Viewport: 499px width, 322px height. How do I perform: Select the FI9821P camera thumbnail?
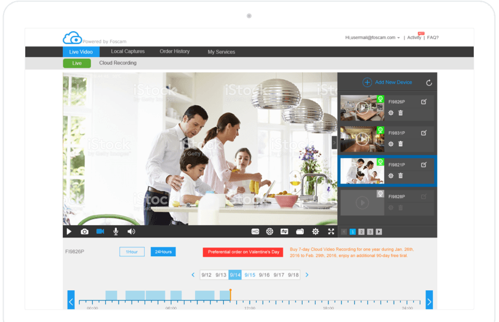coord(362,171)
